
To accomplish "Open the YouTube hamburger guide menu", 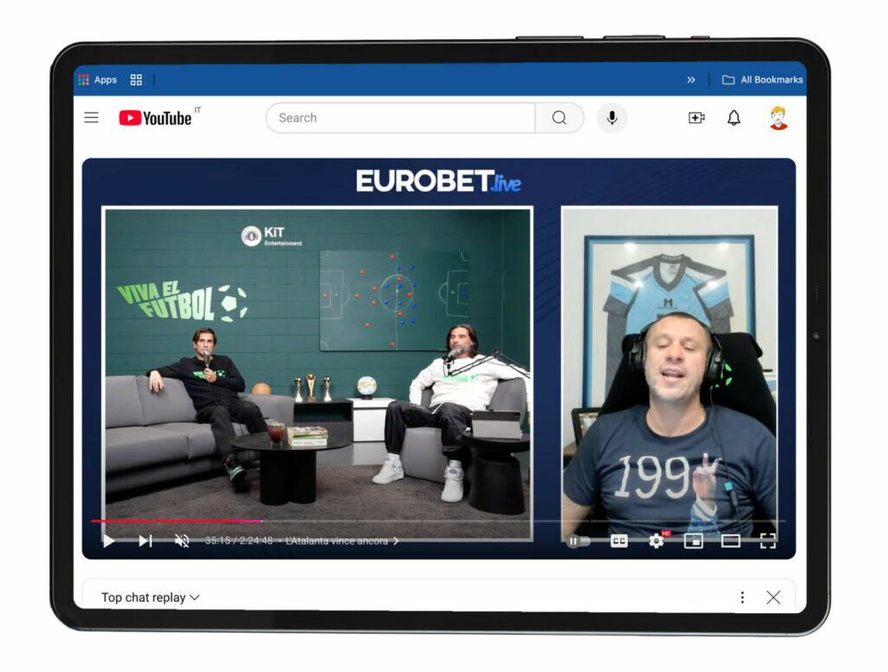I will [91, 118].
